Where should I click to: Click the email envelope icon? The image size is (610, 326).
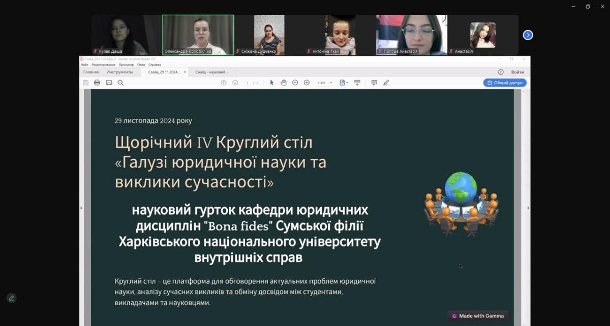[109, 83]
